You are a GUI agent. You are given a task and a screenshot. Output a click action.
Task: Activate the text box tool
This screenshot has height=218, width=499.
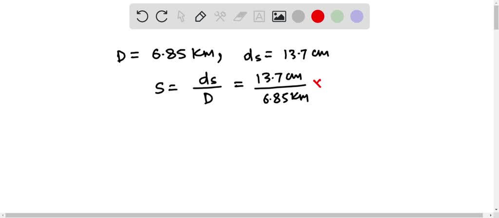pos(259,16)
